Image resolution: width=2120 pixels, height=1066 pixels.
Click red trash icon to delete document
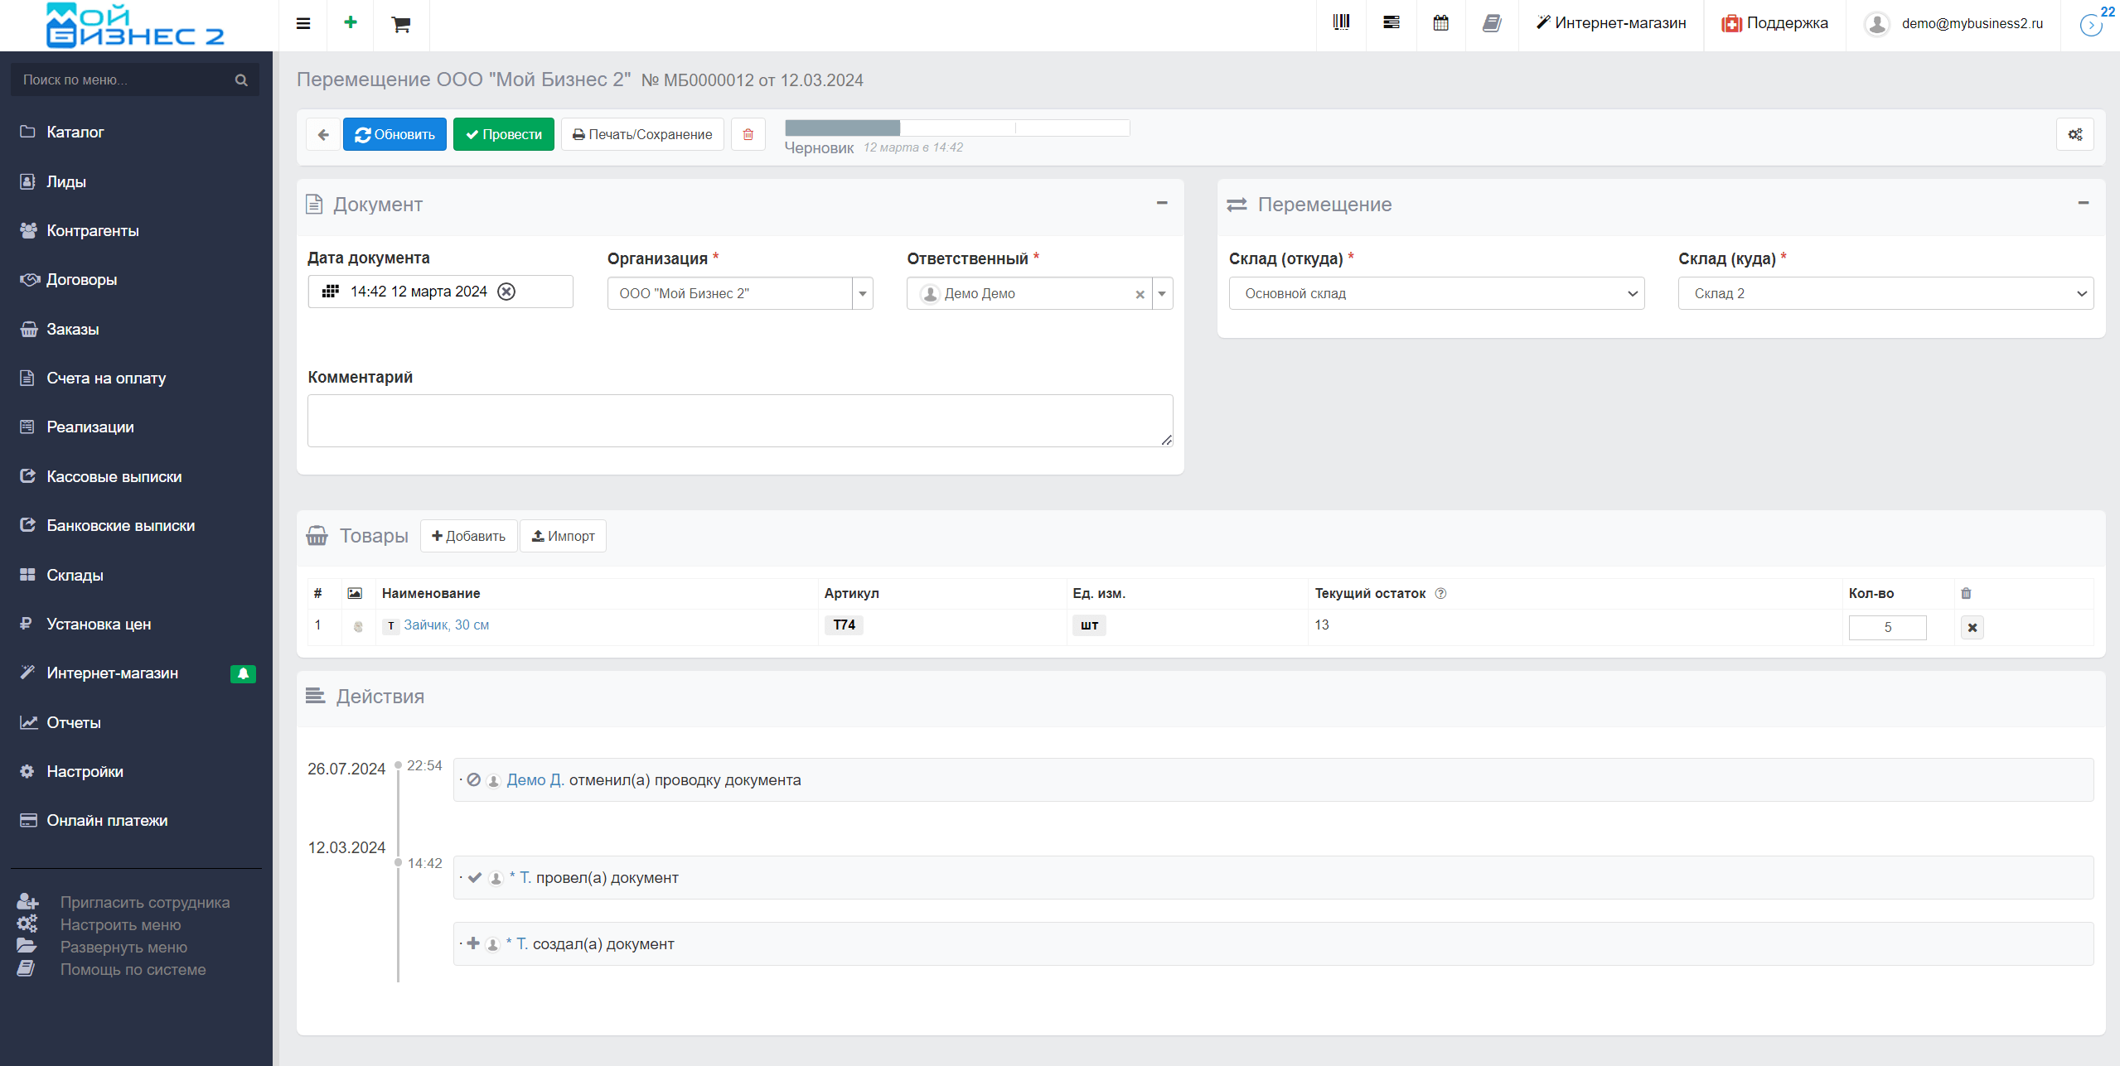point(748,134)
